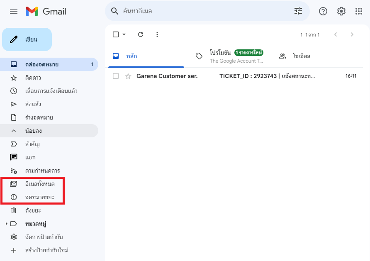The width and height of the screenshot is (370, 261).
Task: Click the refresh icon
Action: click(x=141, y=34)
